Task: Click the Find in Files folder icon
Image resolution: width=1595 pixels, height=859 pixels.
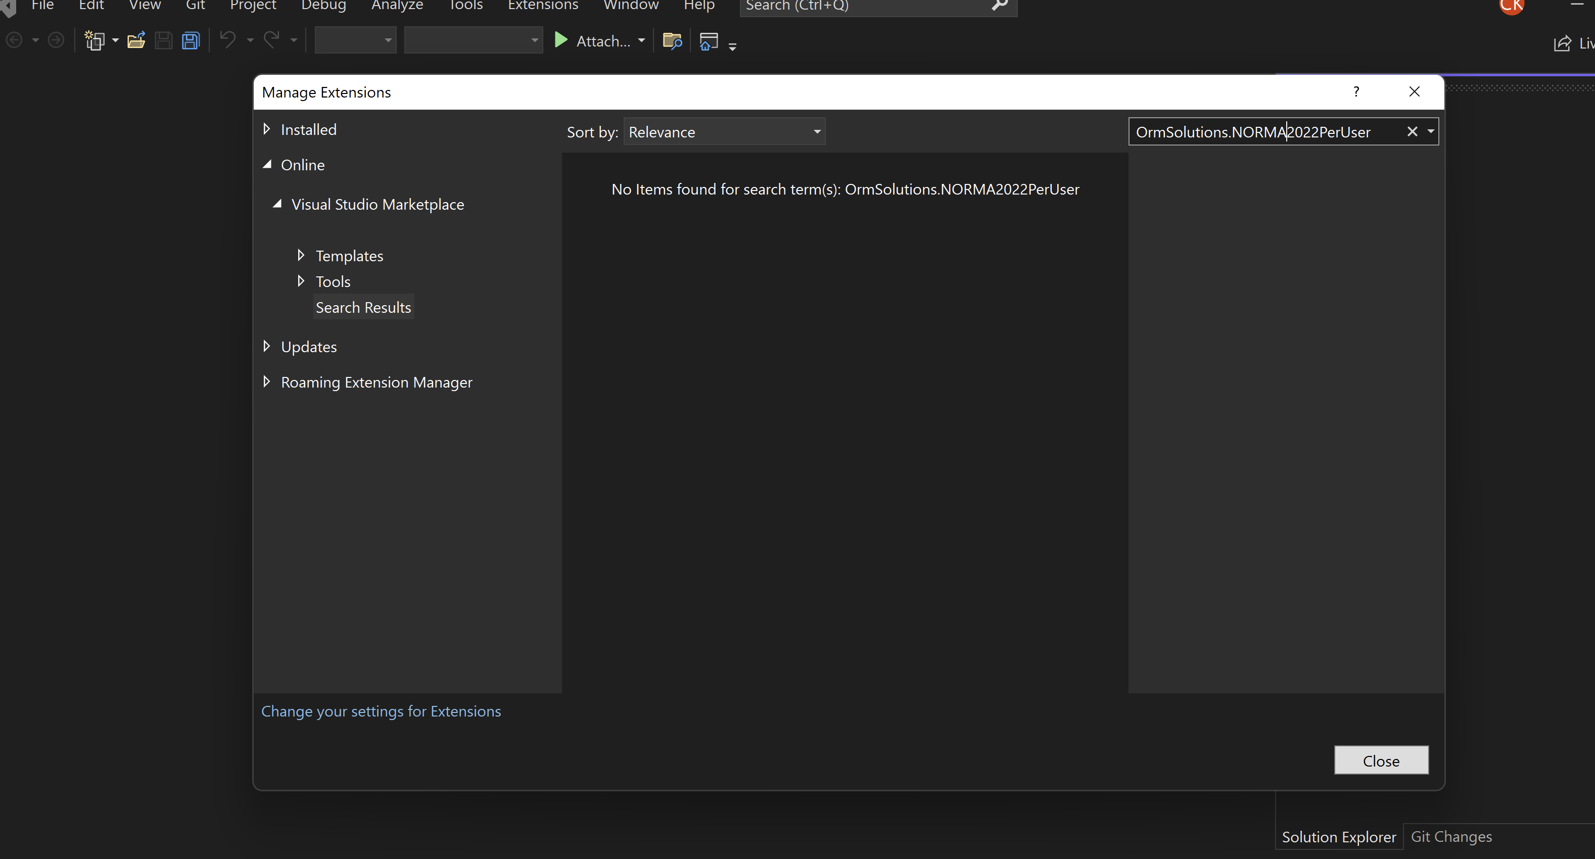Action: click(672, 41)
